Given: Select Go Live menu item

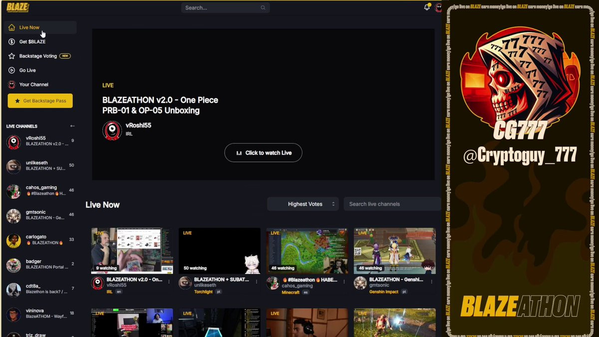Looking at the screenshot, I should click(27, 70).
